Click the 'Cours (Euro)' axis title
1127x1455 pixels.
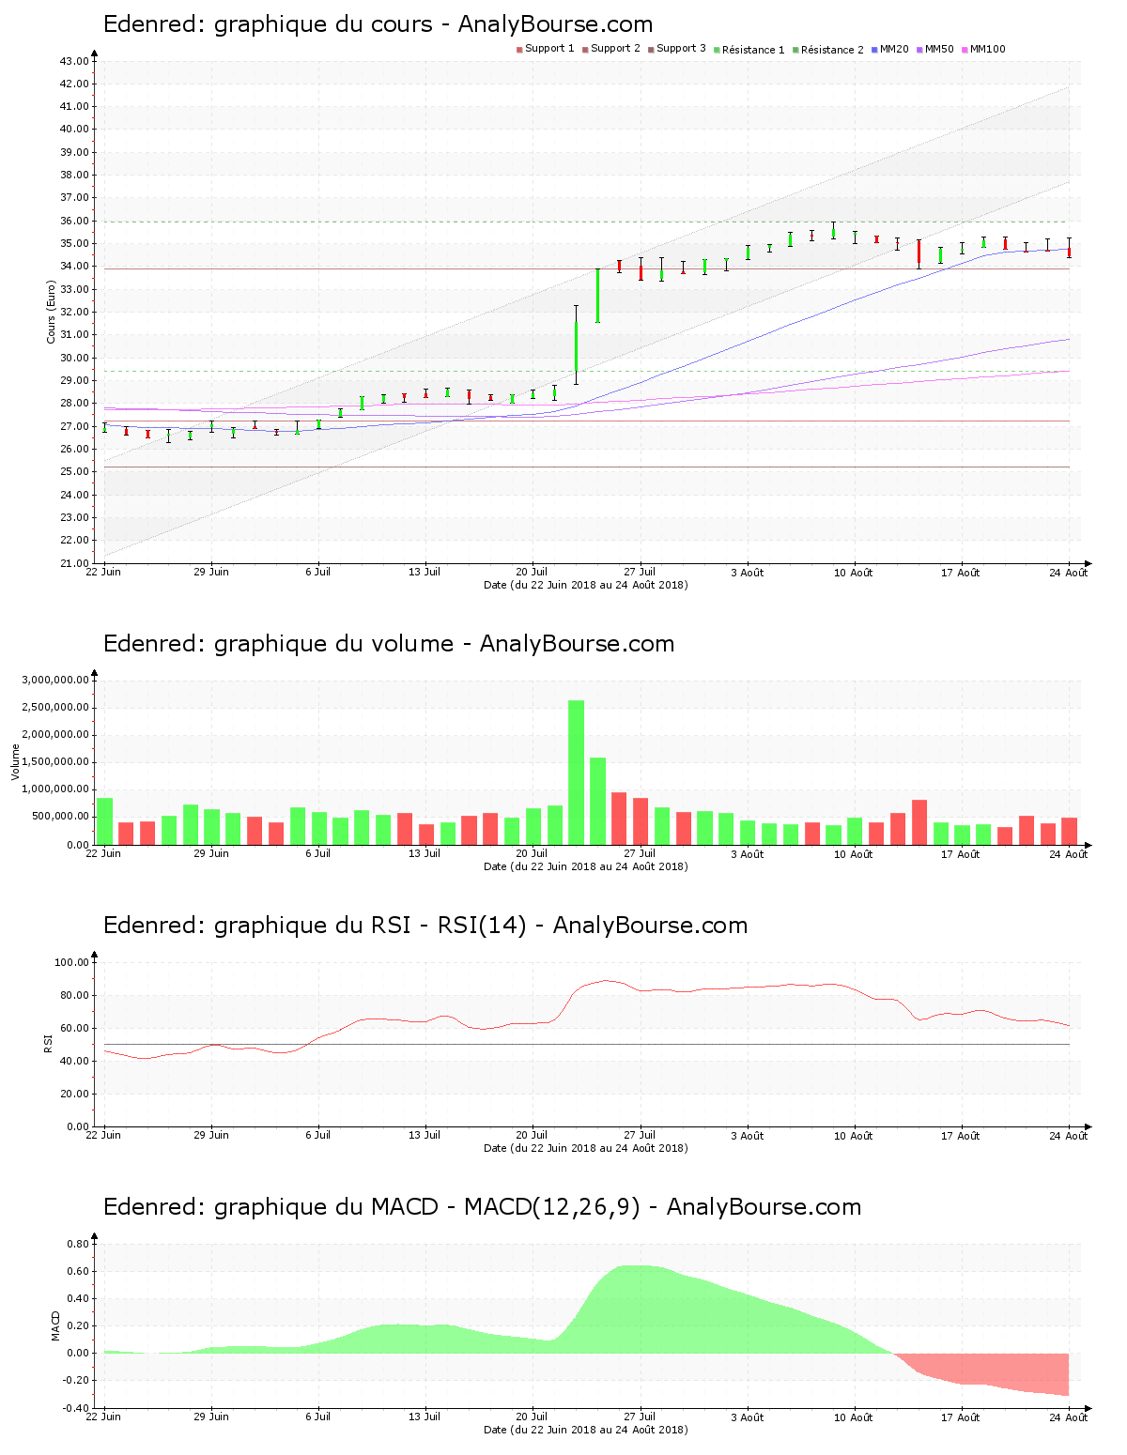tap(52, 312)
